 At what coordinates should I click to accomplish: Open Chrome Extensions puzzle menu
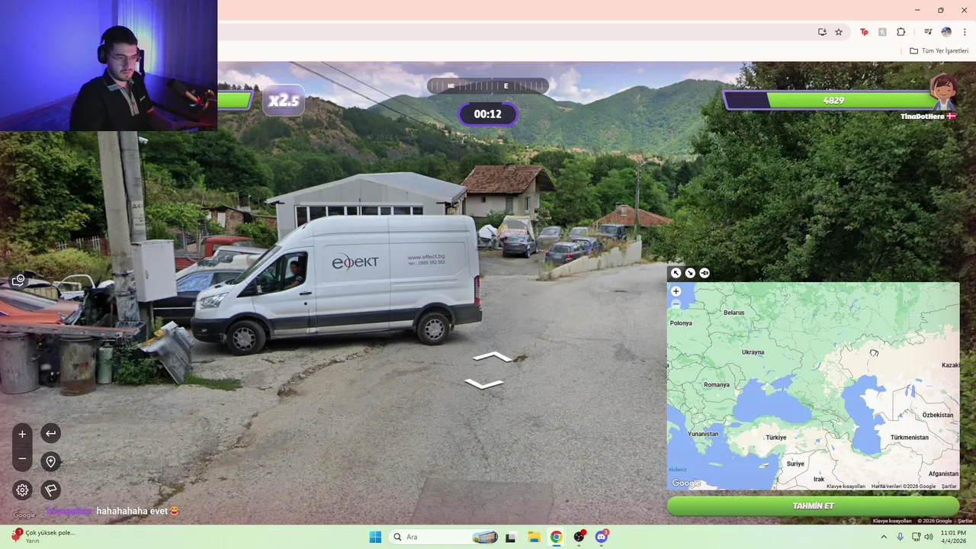tap(901, 32)
